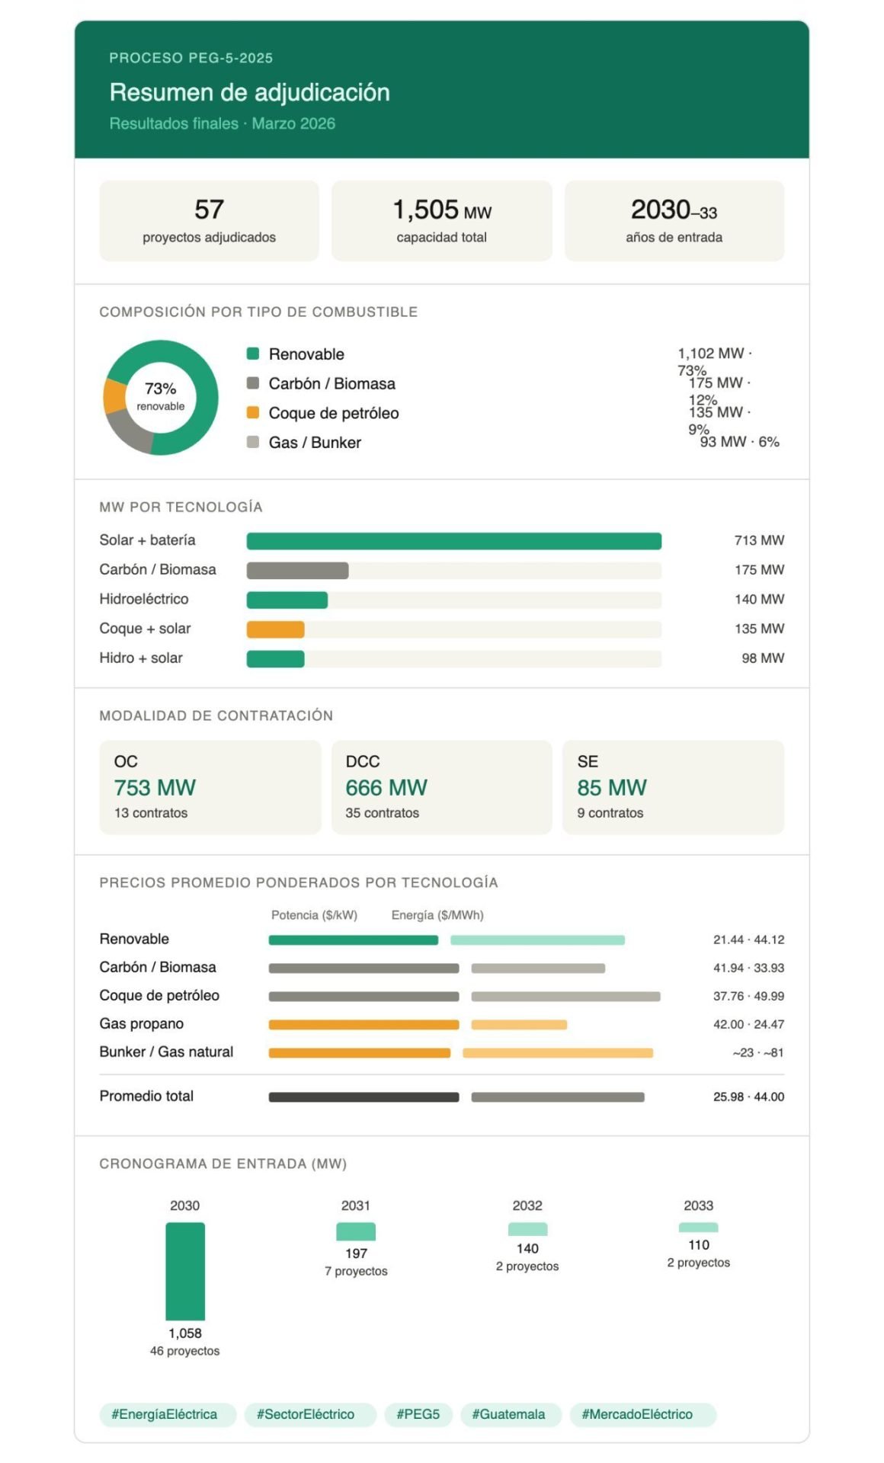
Task: Click the Promedio total dark potencia bar
Action: 364,1097
